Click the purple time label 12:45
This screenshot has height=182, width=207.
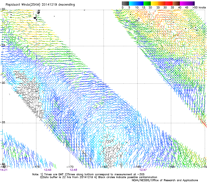[48, 170]
